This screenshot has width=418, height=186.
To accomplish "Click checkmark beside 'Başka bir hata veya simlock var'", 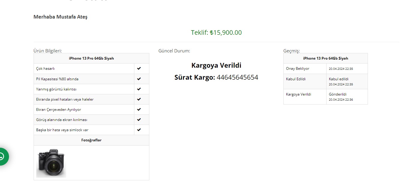I will click(139, 130).
